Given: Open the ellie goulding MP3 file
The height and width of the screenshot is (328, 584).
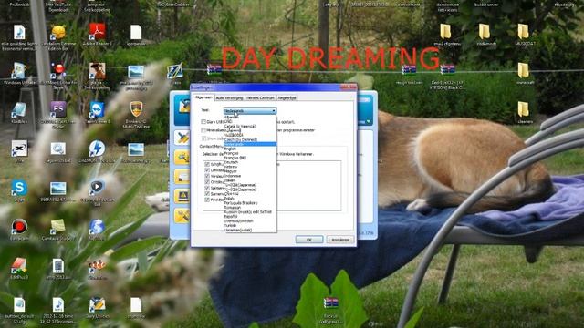Looking at the screenshot, I should (19, 33).
